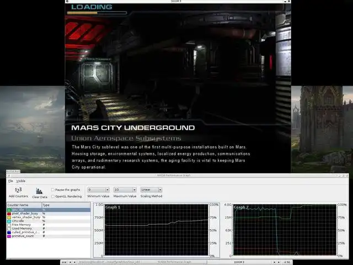This screenshot has width=353, height=265.
Task: Open the File menu
Action: pyautogui.click(x=10, y=181)
